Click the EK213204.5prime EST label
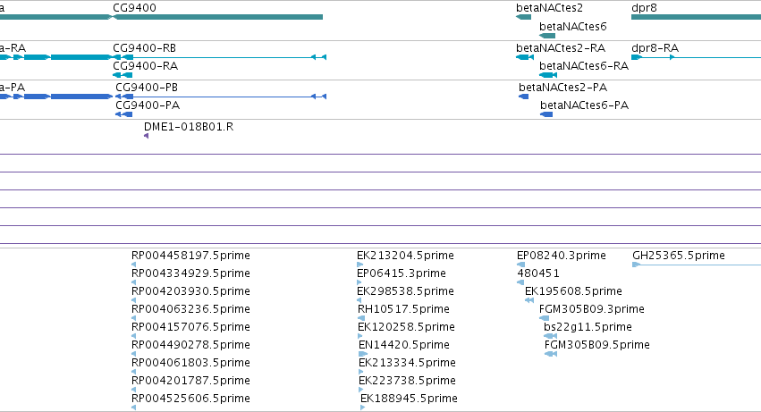This screenshot has width=761, height=412. coord(405,256)
